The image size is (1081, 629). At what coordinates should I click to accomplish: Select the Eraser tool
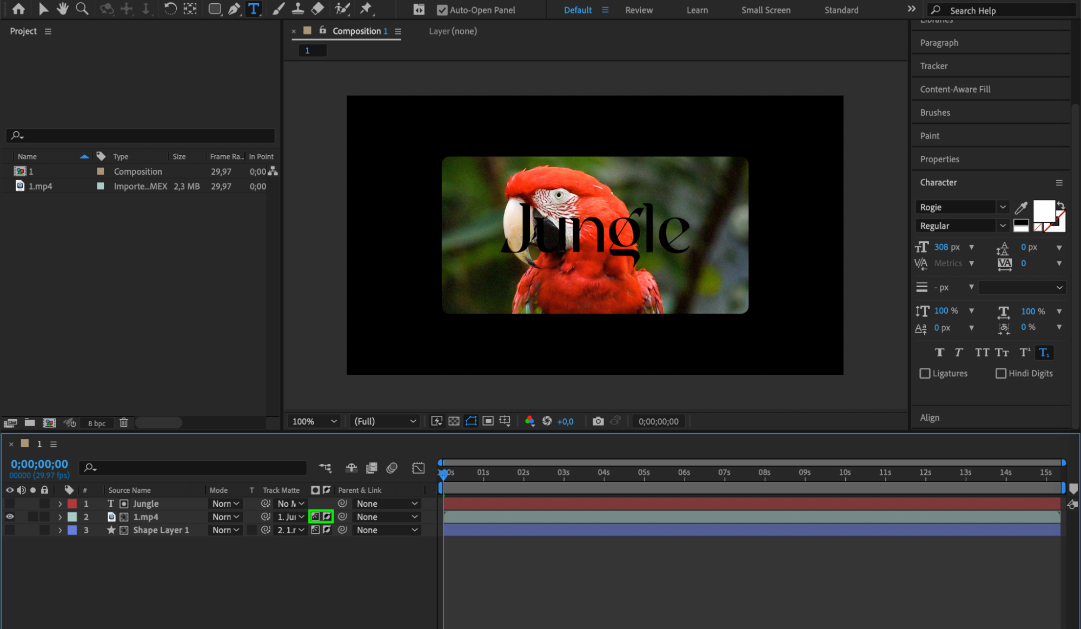pos(317,9)
